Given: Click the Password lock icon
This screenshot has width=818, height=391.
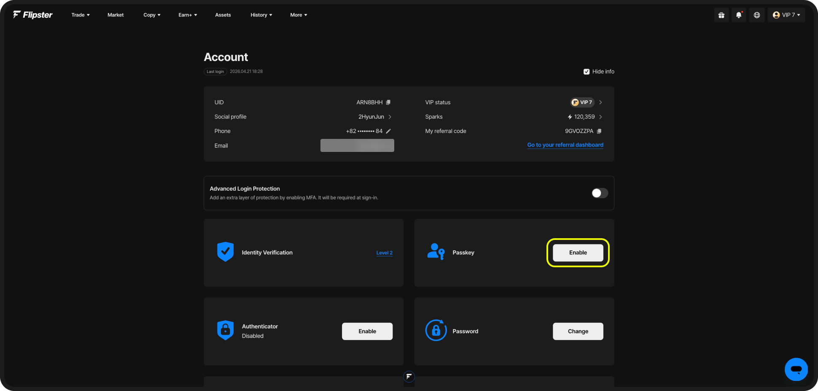Looking at the screenshot, I should tap(436, 330).
